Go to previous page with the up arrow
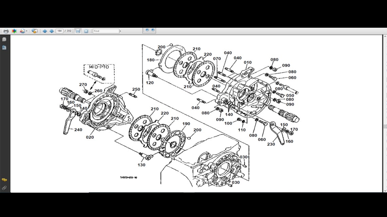Image resolution: width=387 pixels, height=217 pixels. tap(44, 31)
